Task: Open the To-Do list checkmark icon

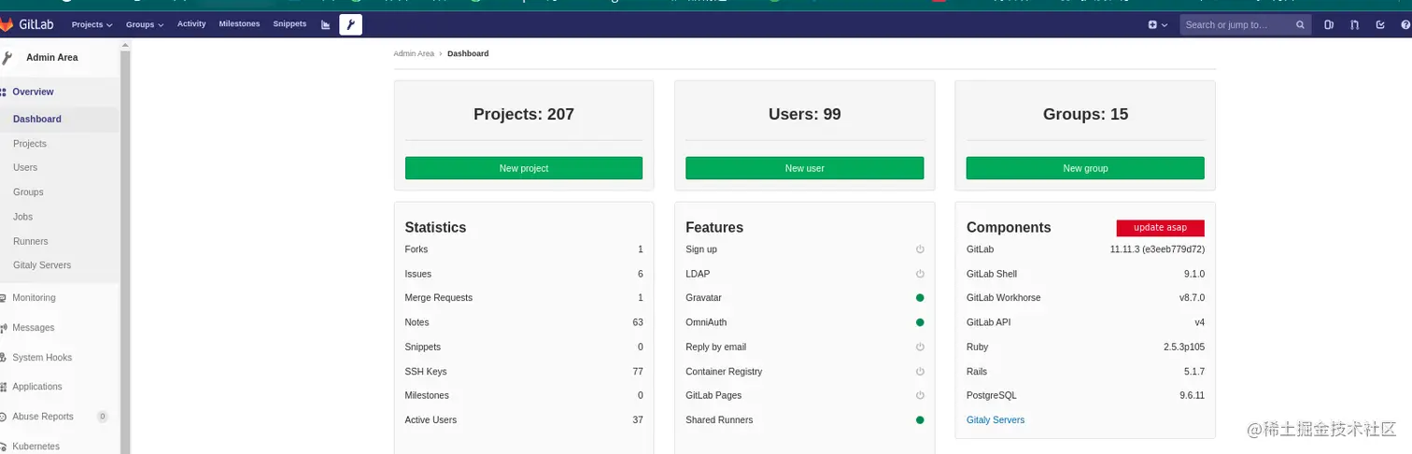Action: [x=1380, y=25]
